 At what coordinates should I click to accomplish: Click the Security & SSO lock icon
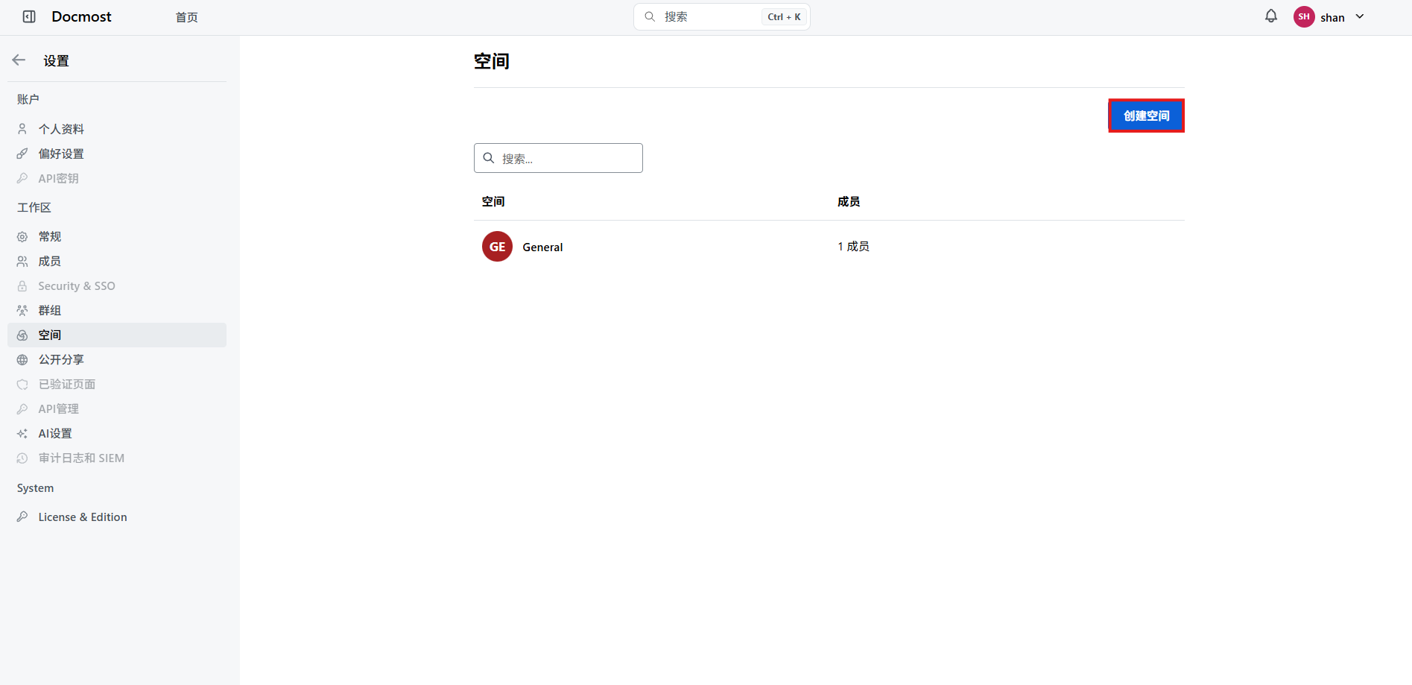22,285
